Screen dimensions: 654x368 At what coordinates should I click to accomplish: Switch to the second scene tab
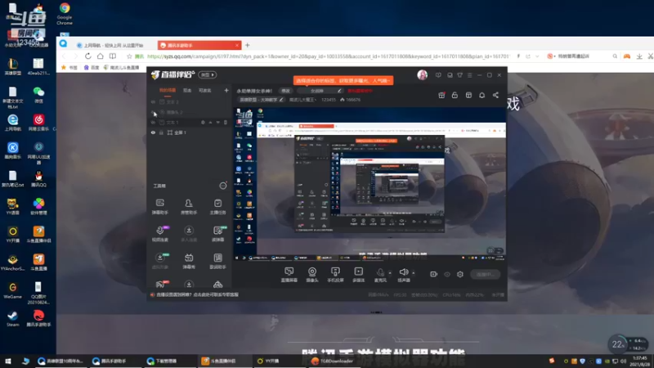[x=187, y=91]
